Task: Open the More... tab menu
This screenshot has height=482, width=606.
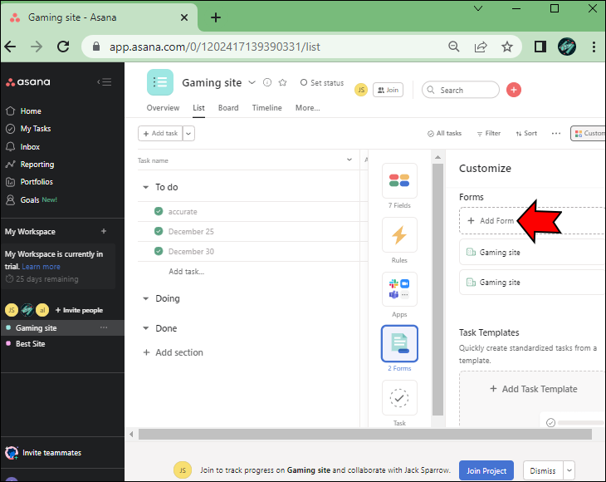Action: point(308,108)
